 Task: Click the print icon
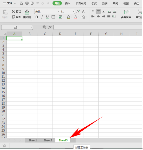coord(27,3)
